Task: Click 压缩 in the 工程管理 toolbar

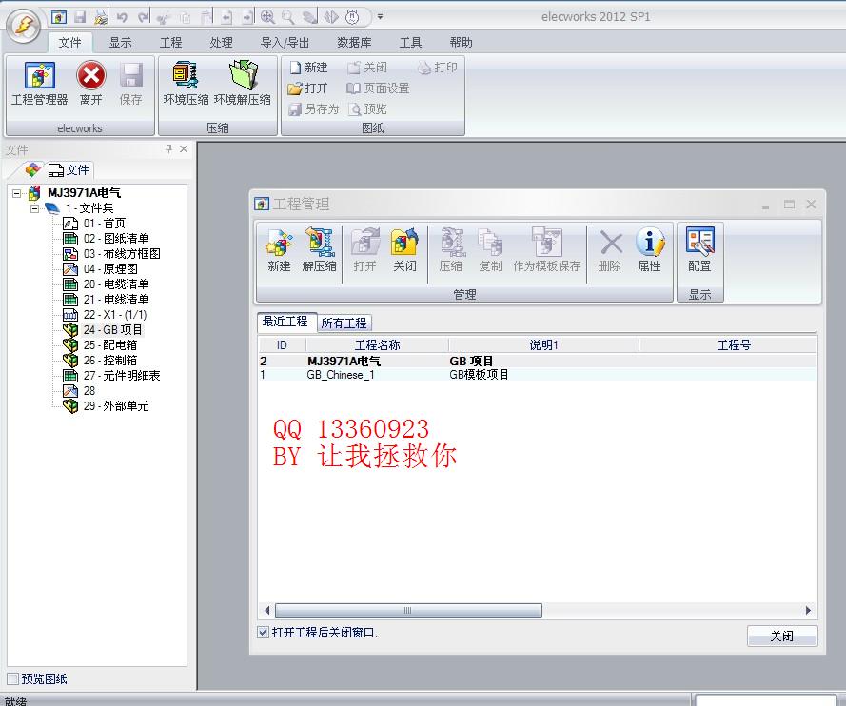Action: [x=450, y=250]
